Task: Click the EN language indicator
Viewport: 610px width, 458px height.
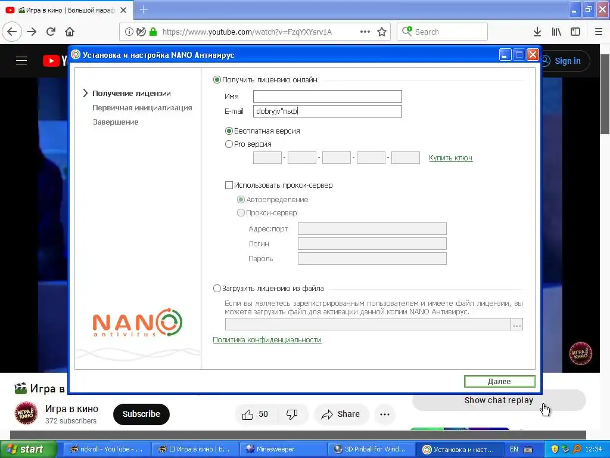Action: tap(514, 450)
